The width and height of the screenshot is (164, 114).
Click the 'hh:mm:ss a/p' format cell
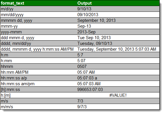(x=39, y=78)
